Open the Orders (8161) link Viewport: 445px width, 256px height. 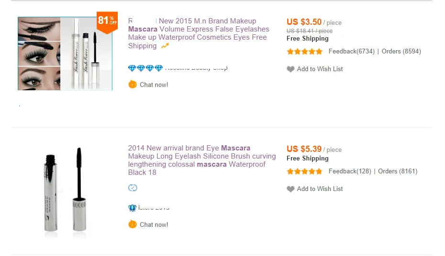pyautogui.click(x=398, y=171)
